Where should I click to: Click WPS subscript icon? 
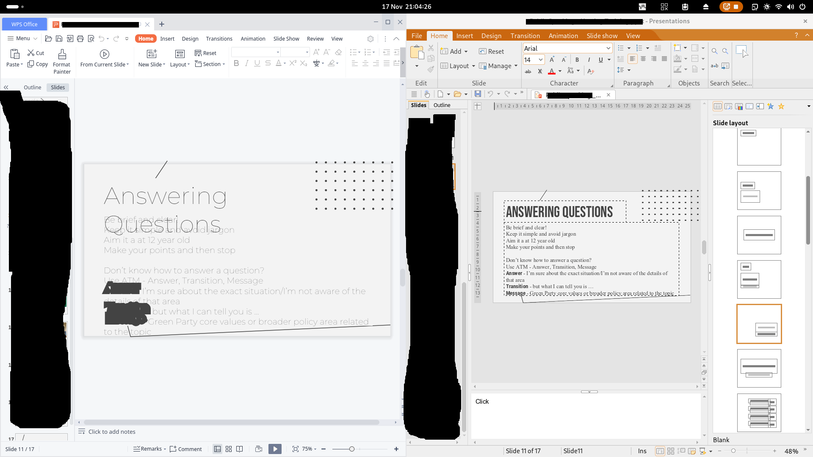[304, 63]
